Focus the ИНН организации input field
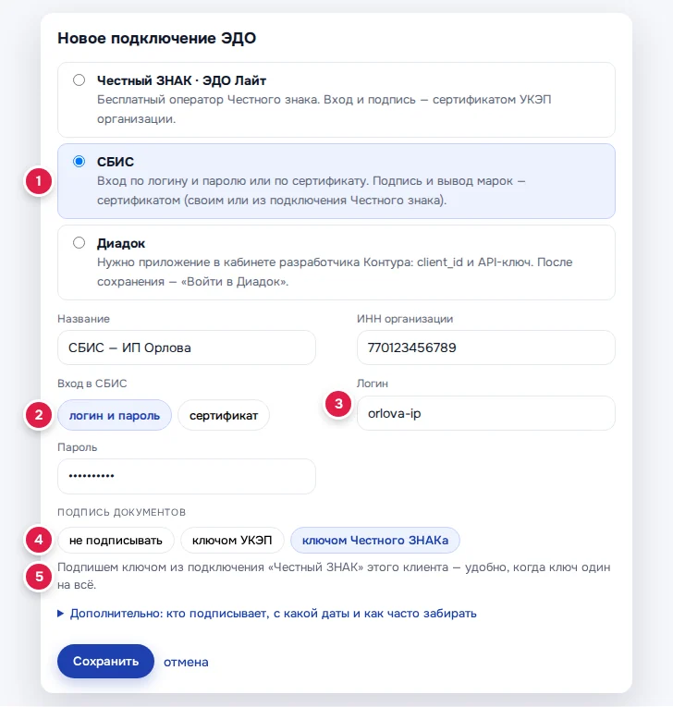The image size is (673, 707). [486, 347]
